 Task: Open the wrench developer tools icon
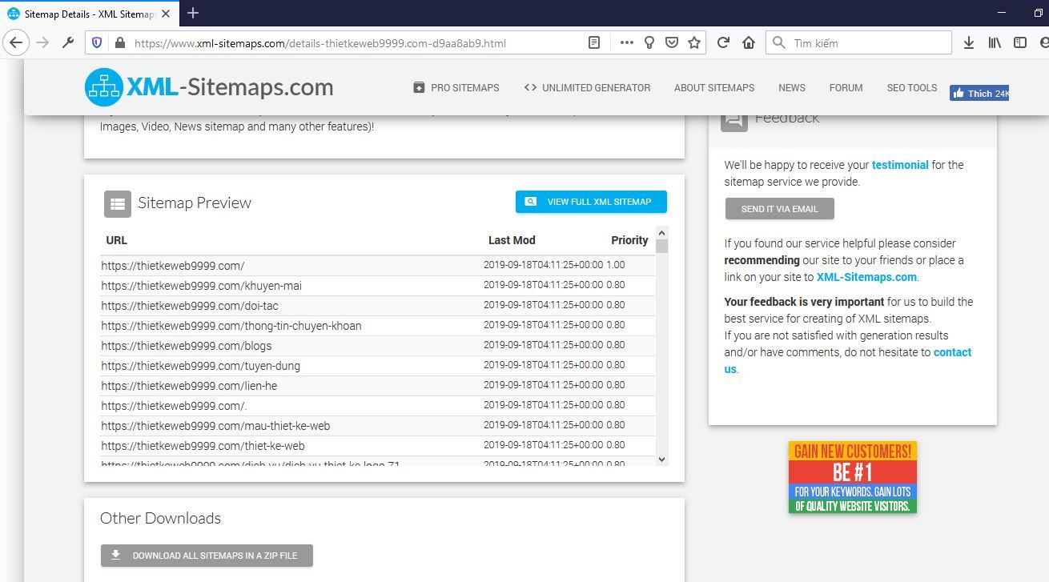(x=67, y=42)
